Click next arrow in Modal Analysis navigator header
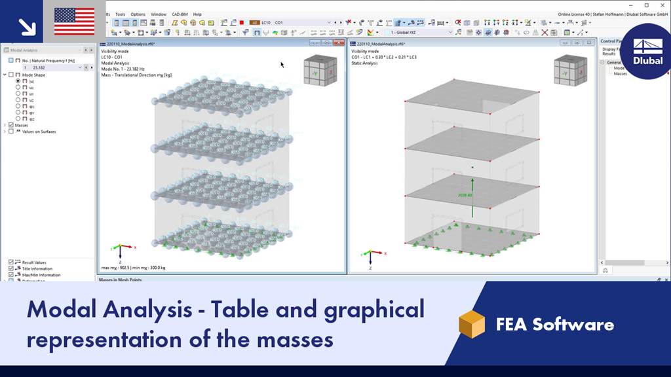The image size is (671, 377). coord(91,50)
